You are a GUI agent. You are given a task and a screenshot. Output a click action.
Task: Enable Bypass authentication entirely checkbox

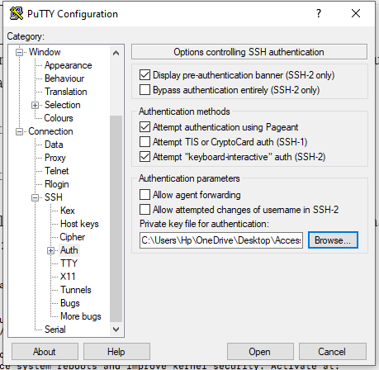click(x=144, y=90)
